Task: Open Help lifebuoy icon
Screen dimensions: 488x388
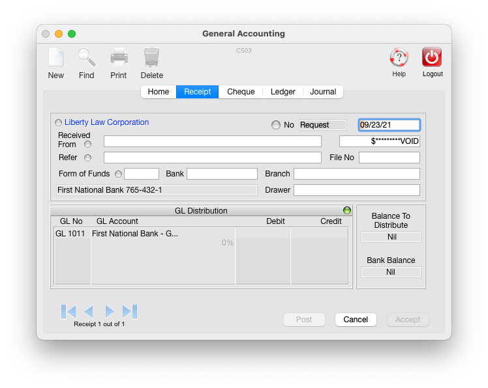Action: [399, 57]
